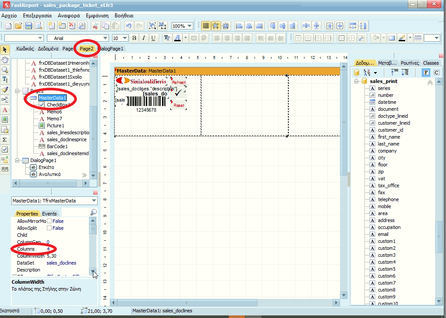The width and height of the screenshot is (446, 318).
Task: Open the Επεξεργασία menu
Action: [x=37, y=16]
